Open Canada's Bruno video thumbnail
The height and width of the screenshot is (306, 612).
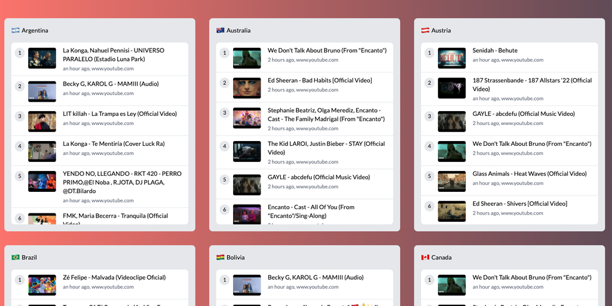[452, 285]
